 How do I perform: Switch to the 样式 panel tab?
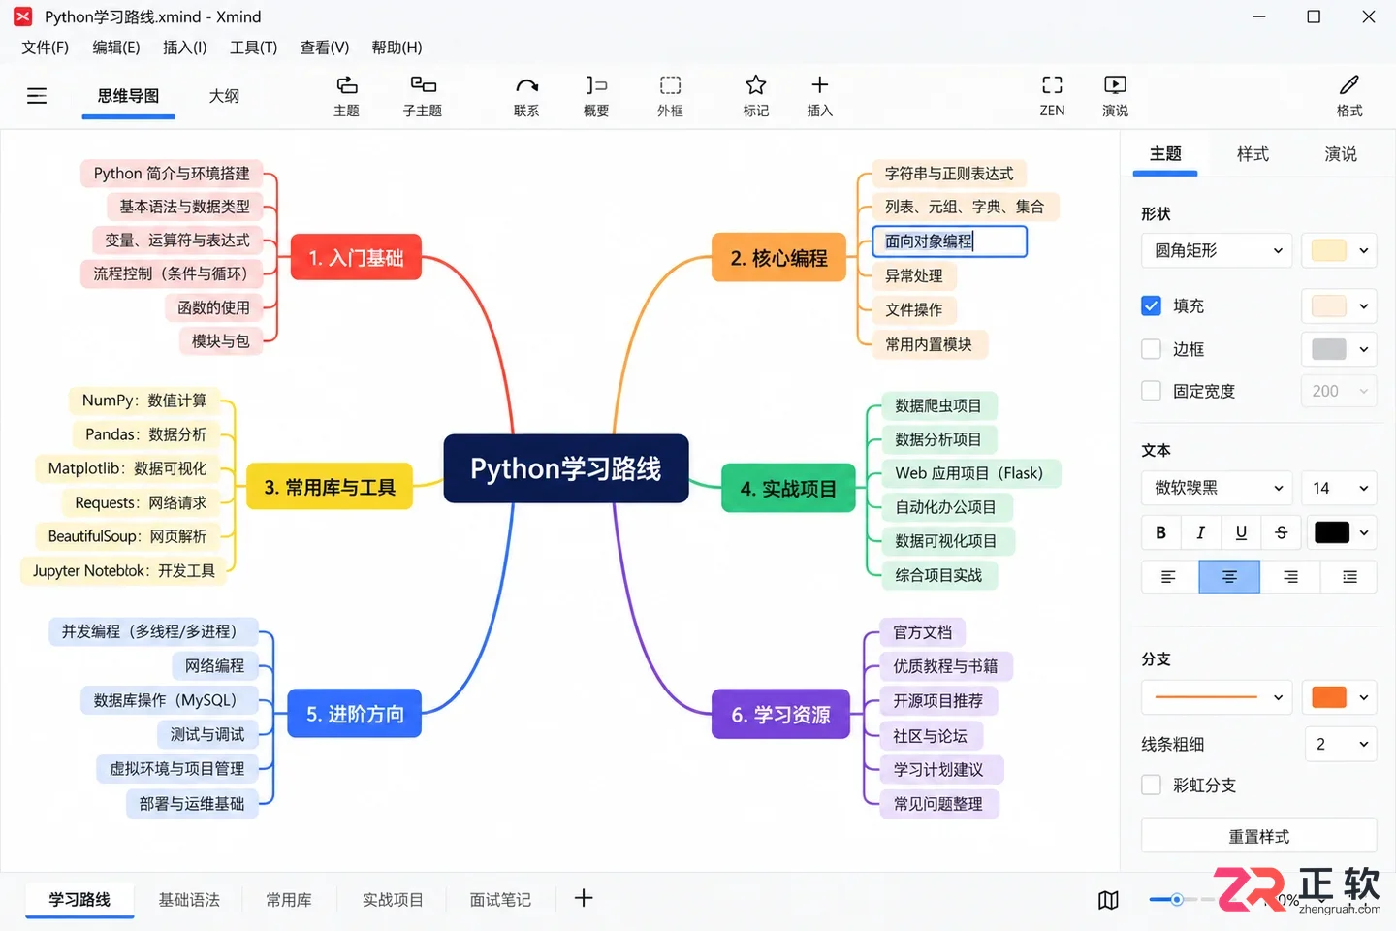1253,154
